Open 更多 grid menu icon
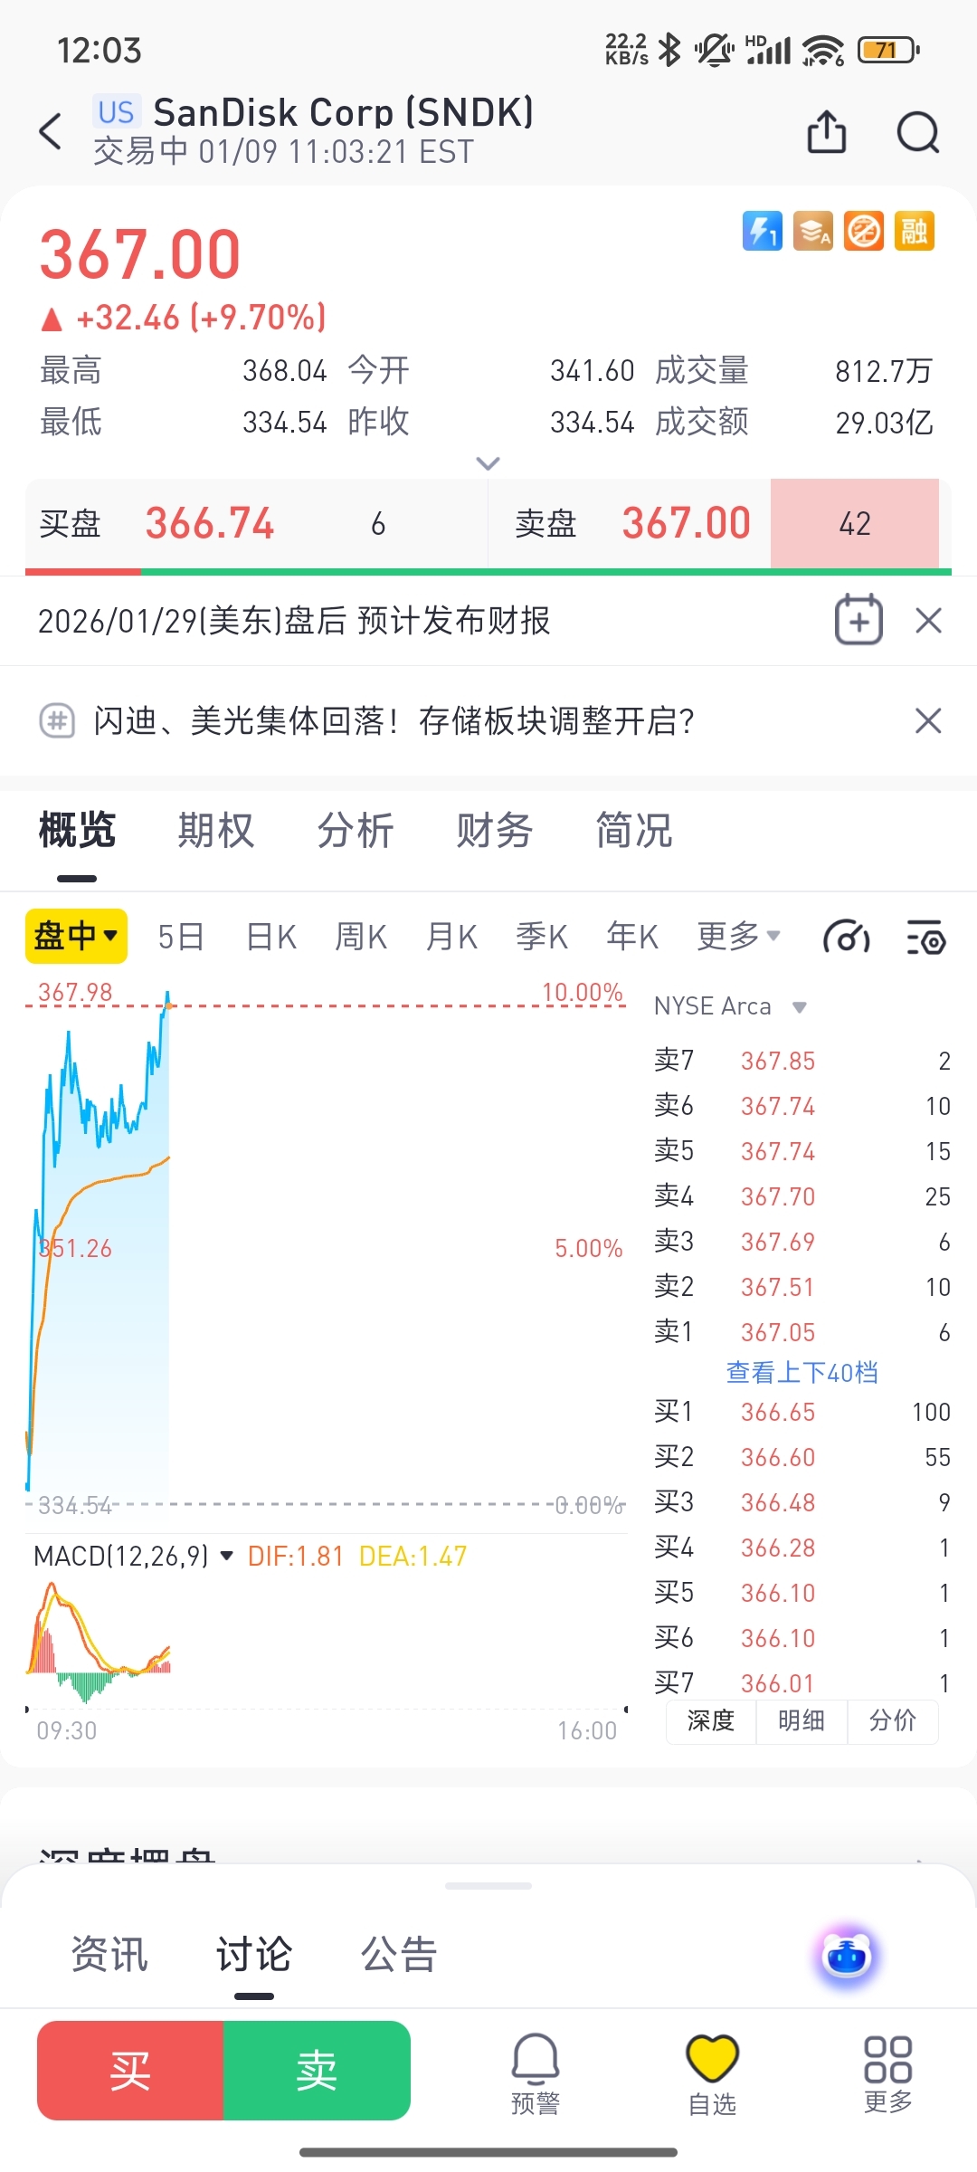Image resolution: width=977 pixels, height=2172 pixels. pyautogui.click(x=887, y=2072)
